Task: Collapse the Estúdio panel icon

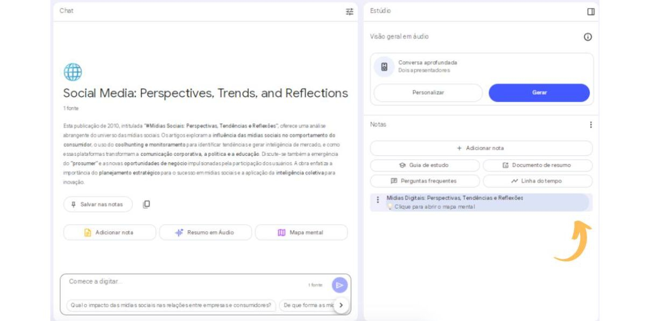Action: coord(591,11)
